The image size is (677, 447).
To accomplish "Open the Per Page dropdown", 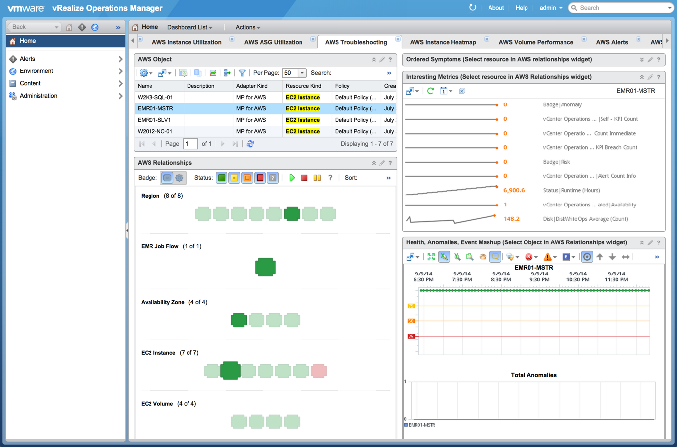I will click(x=302, y=73).
